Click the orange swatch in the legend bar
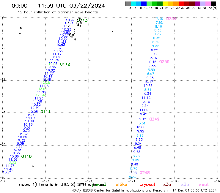 (176, 4)
